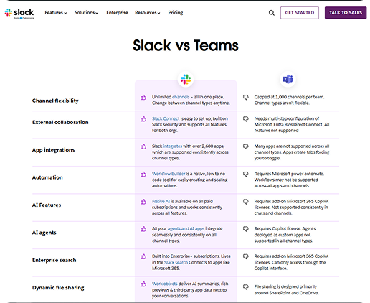Click thumbs-down icon in AI Features row
The width and height of the screenshot is (370, 303).
point(246,202)
